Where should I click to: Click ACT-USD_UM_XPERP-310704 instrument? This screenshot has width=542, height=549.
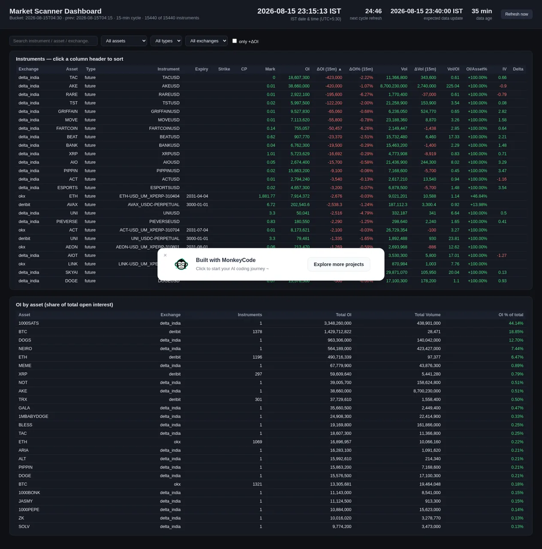click(149, 230)
